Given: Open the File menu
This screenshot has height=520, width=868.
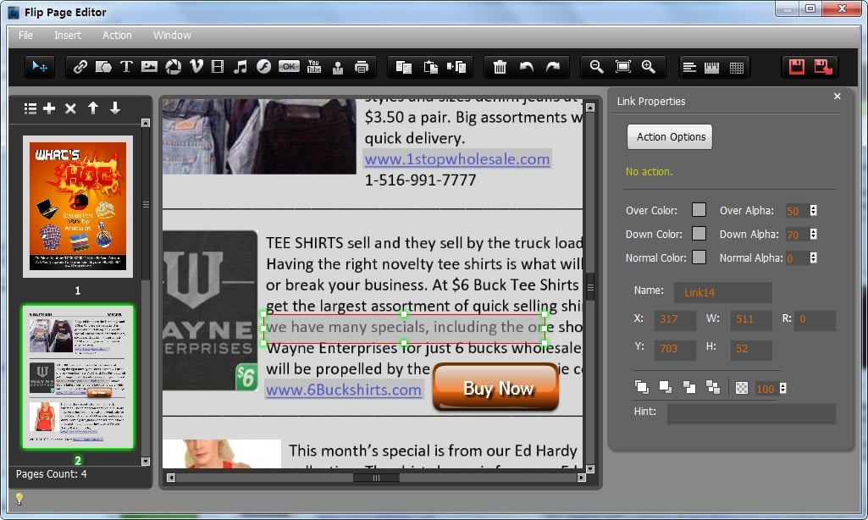Looking at the screenshot, I should click(x=25, y=36).
